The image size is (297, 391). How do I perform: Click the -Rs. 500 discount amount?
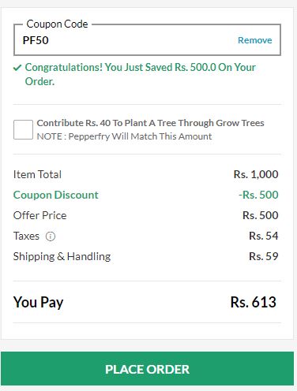[x=258, y=195]
